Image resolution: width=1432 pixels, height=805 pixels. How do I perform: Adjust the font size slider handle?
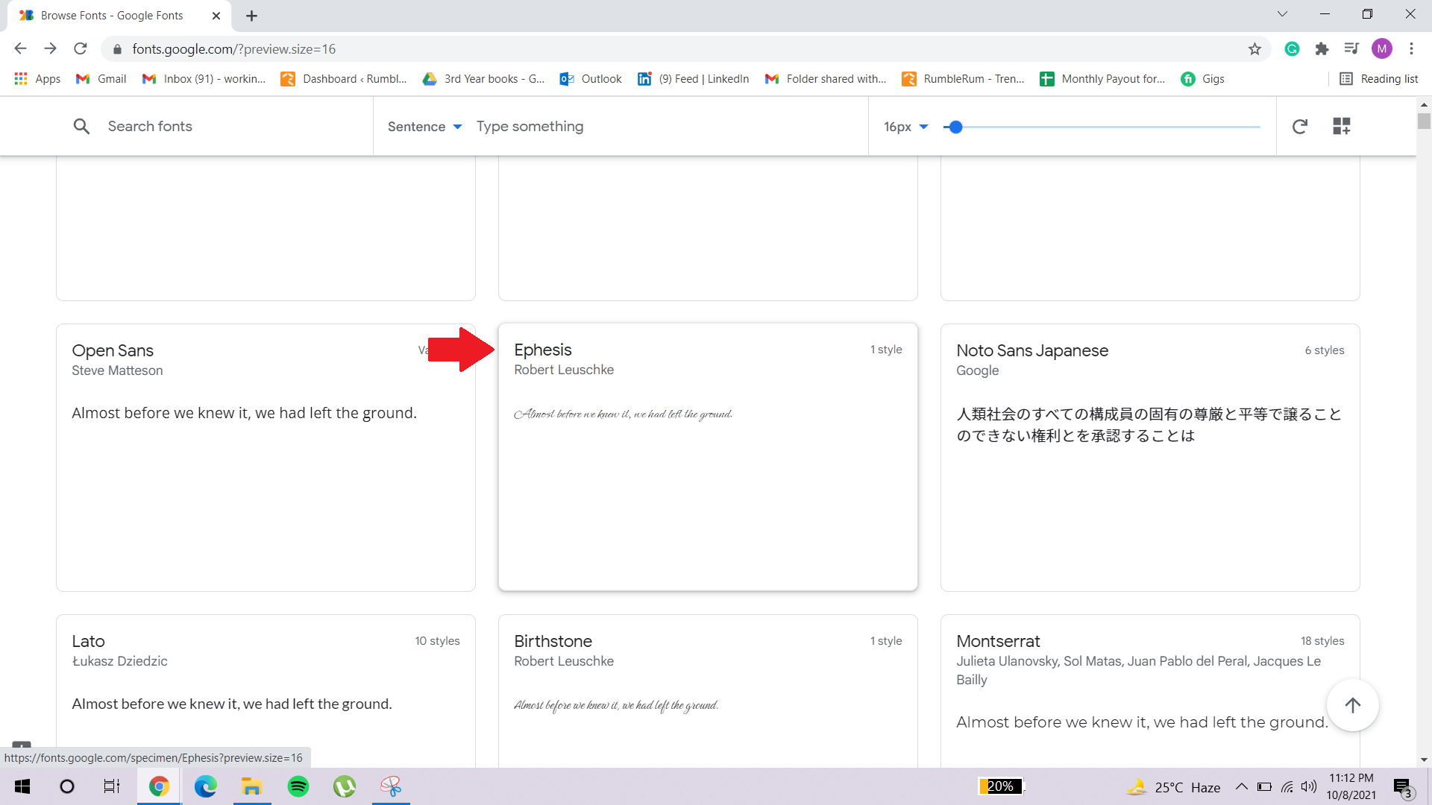(x=955, y=127)
